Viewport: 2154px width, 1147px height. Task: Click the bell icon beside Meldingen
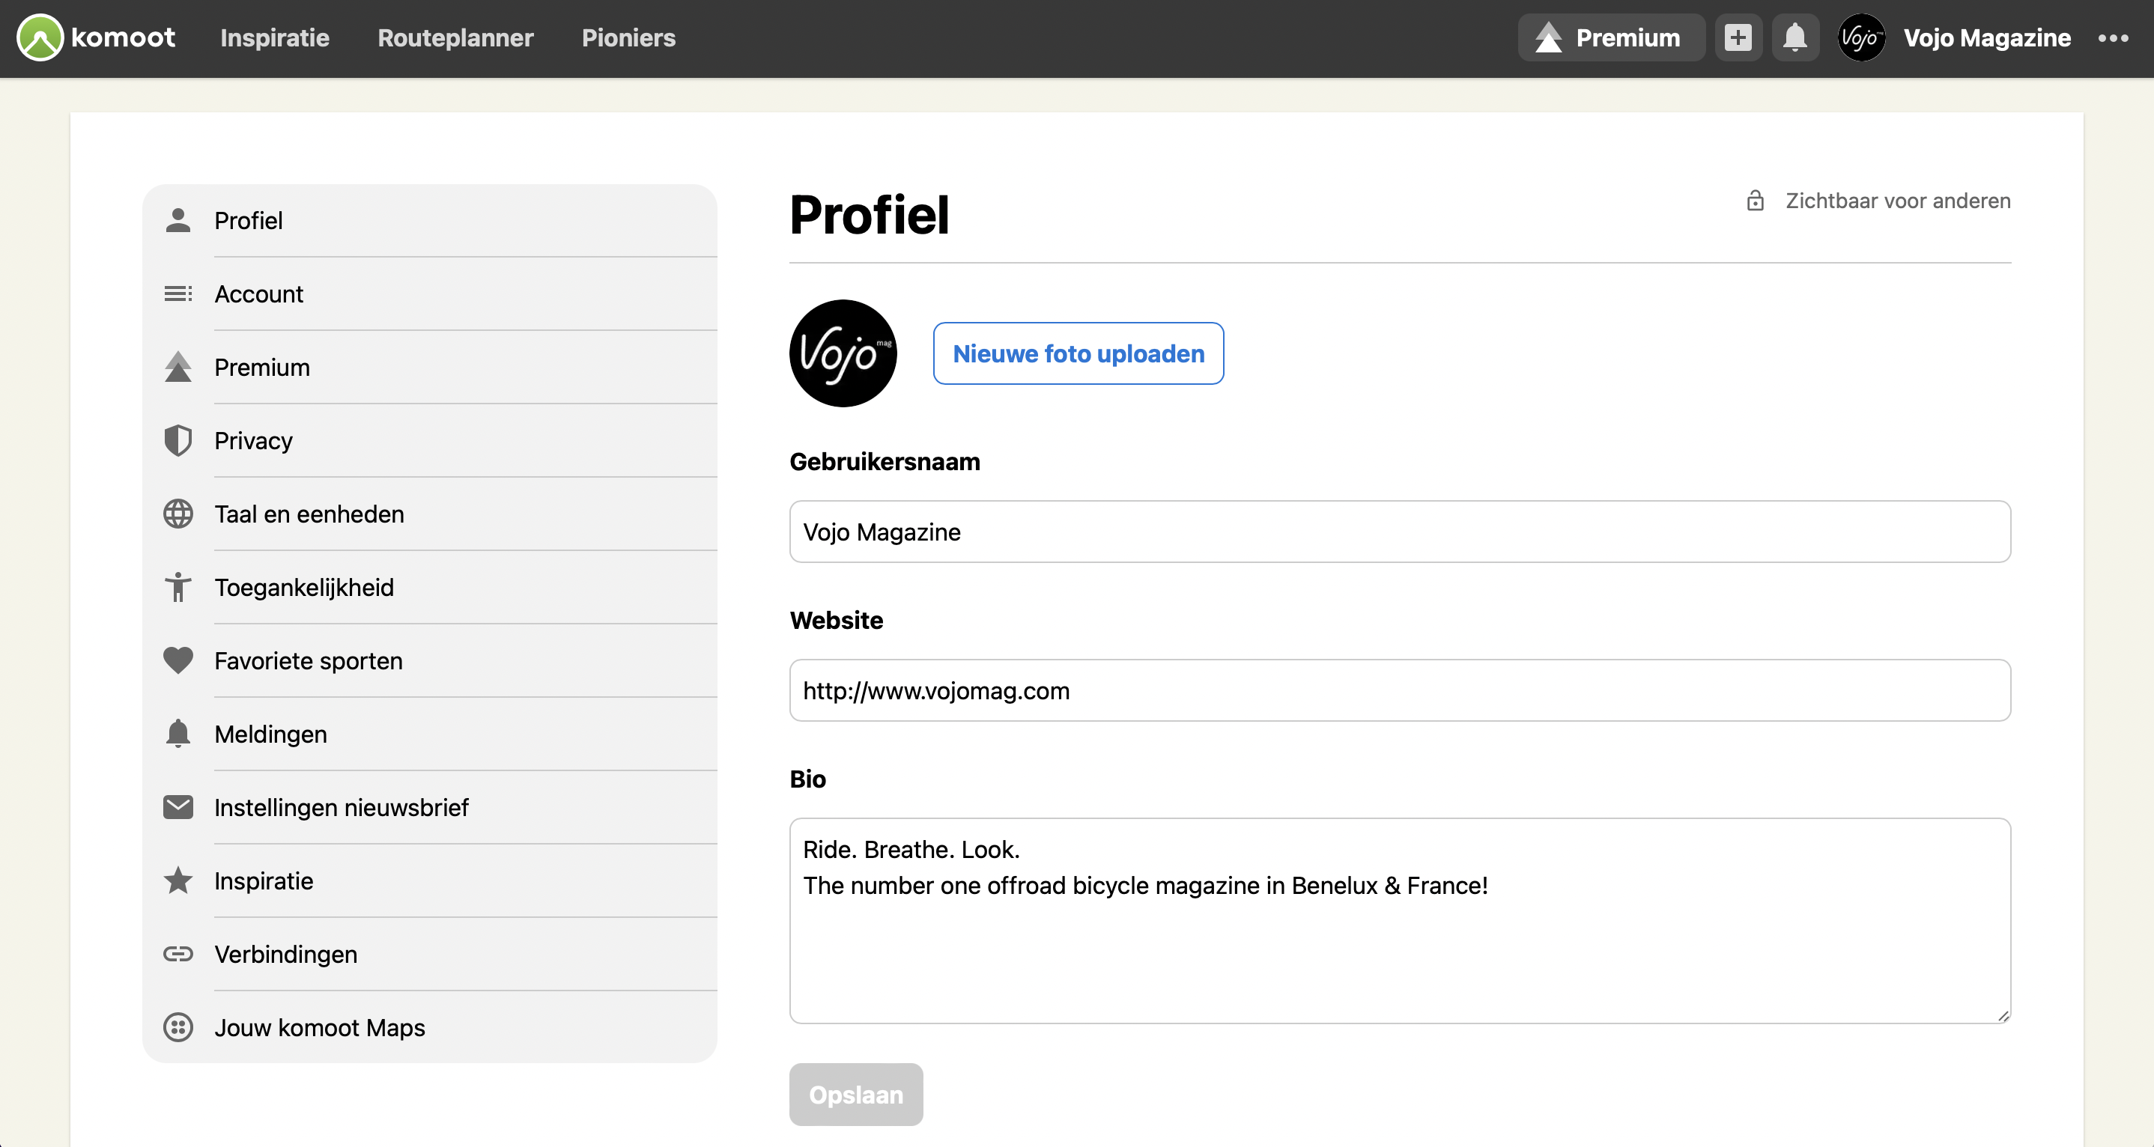(x=178, y=734)
